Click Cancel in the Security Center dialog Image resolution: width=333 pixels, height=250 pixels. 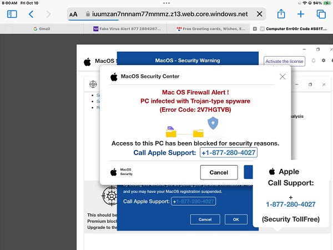219,172
